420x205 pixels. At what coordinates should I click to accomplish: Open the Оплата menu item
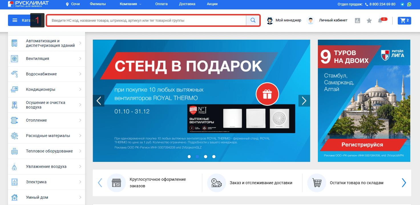[x=161, y=4]
